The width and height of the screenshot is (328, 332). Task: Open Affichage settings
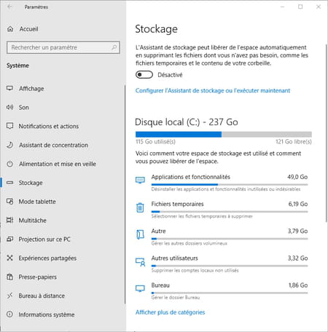(x=31, y=89)
